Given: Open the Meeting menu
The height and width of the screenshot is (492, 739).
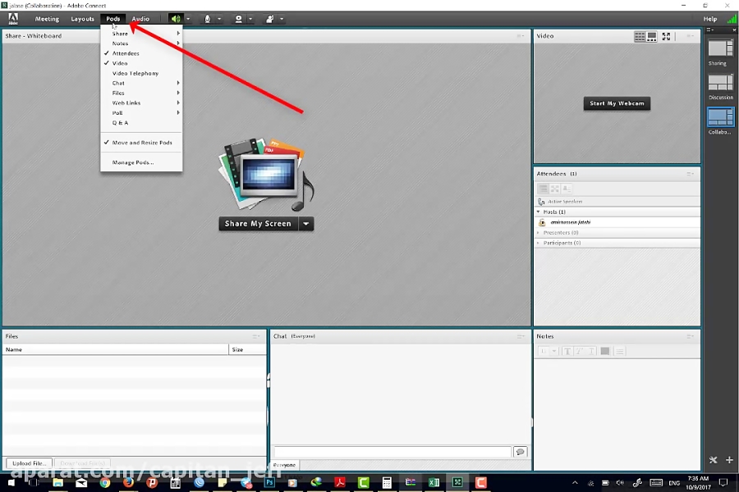Looking at the screenshot, I should pos(47,18).
